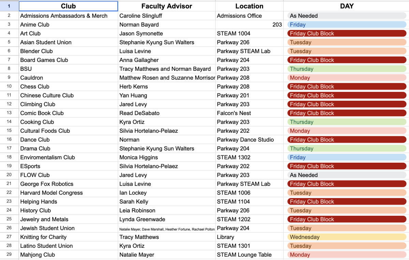Select the Jewish Student Union faculty advisor cell

pos(167,228)
